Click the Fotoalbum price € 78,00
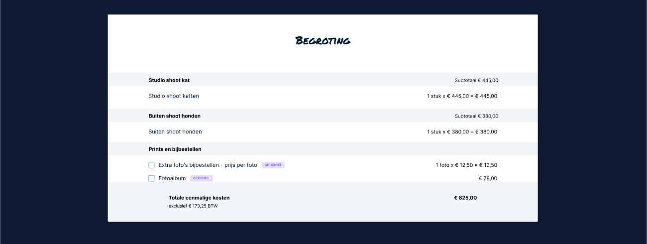Viewport: 647px width, 244px height. click(488, 178)
